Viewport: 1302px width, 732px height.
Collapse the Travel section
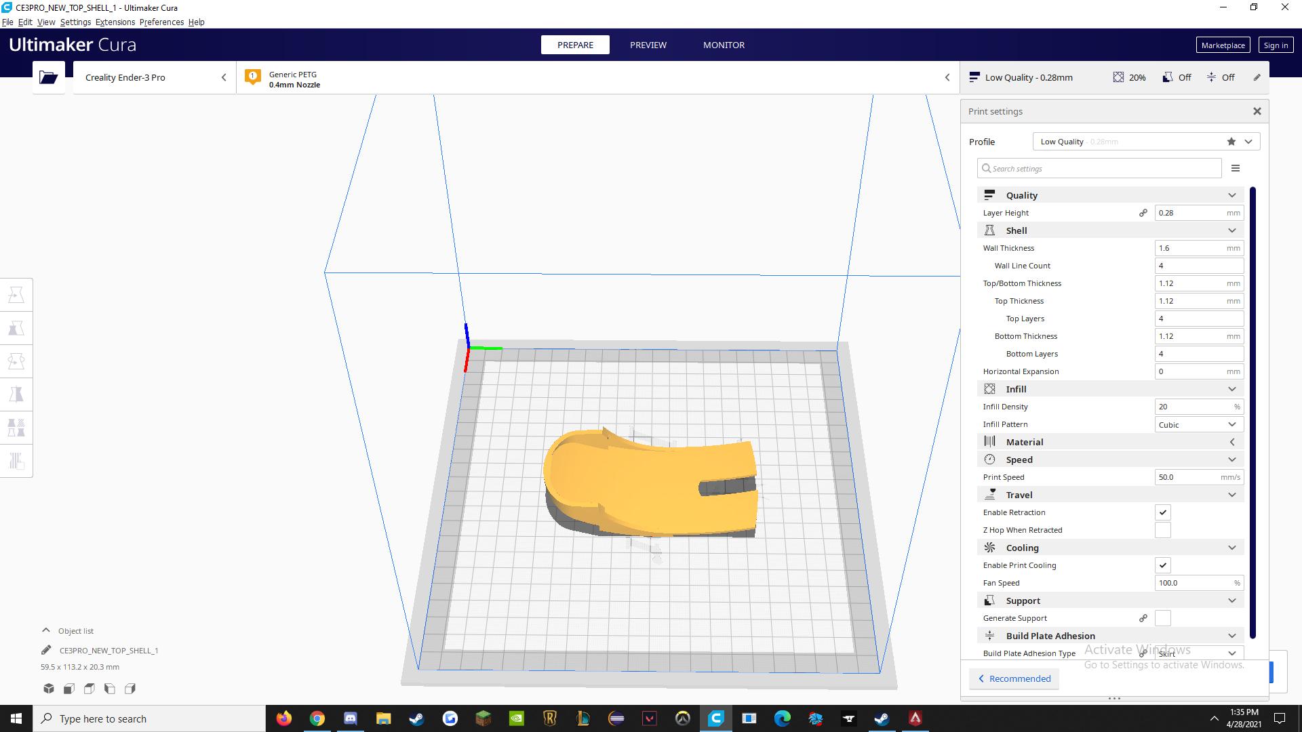point(1111,495)
